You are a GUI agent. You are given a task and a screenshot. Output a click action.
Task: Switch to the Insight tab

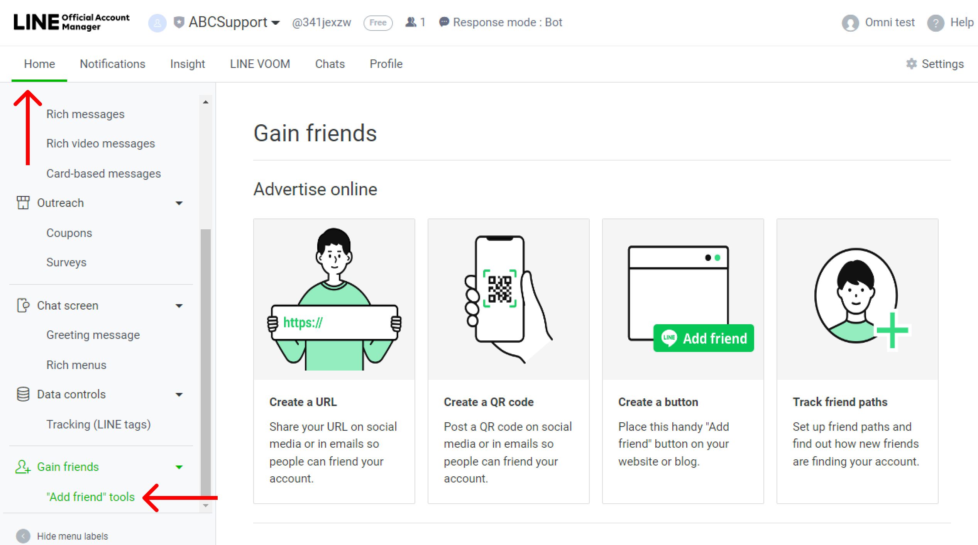(x=188, y=64)
